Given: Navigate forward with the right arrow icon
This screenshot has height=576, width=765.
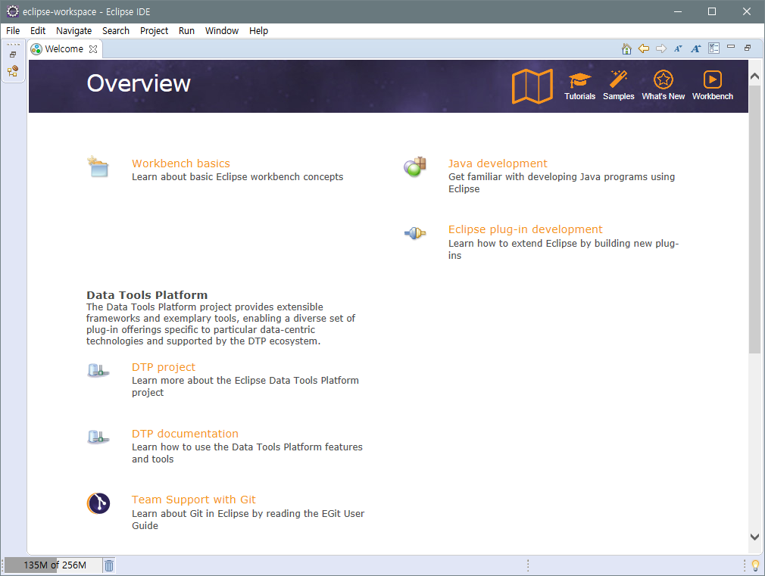Looking at the screenshot, I should pos(661,48).
